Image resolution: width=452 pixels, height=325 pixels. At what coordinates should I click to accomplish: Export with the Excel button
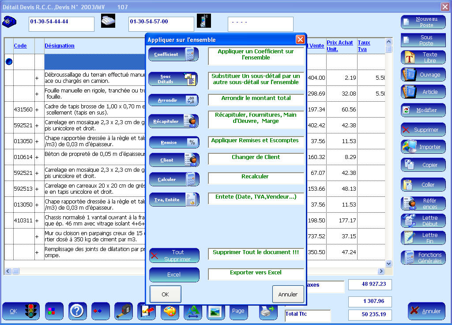pyautogui.click(x=174, y=275)
